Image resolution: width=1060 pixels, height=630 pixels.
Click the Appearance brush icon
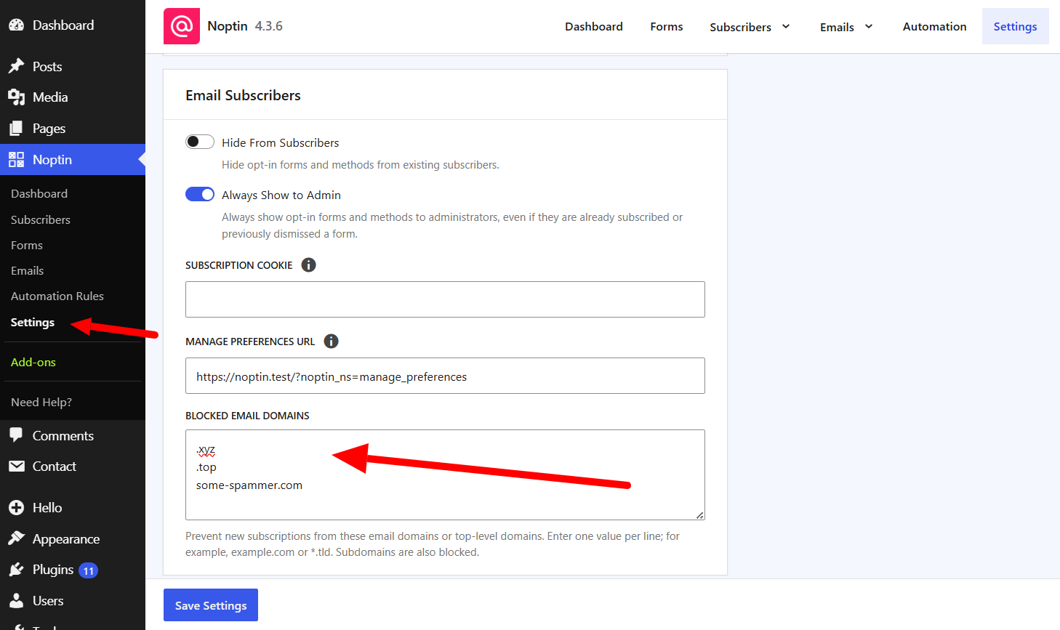16,538
